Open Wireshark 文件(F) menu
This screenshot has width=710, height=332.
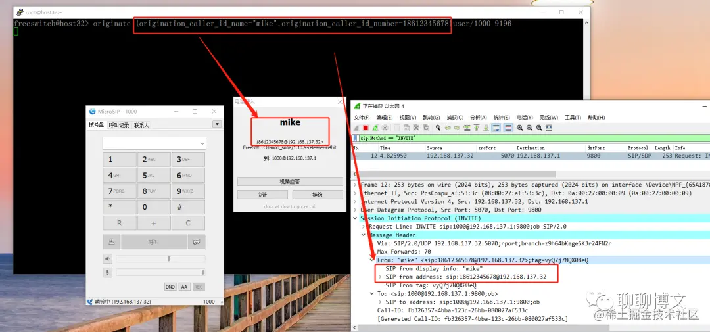coord(362,117)
